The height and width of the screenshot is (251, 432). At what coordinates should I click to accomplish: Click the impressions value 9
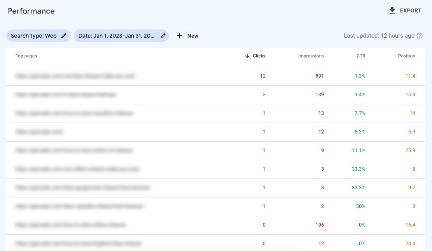322,151
